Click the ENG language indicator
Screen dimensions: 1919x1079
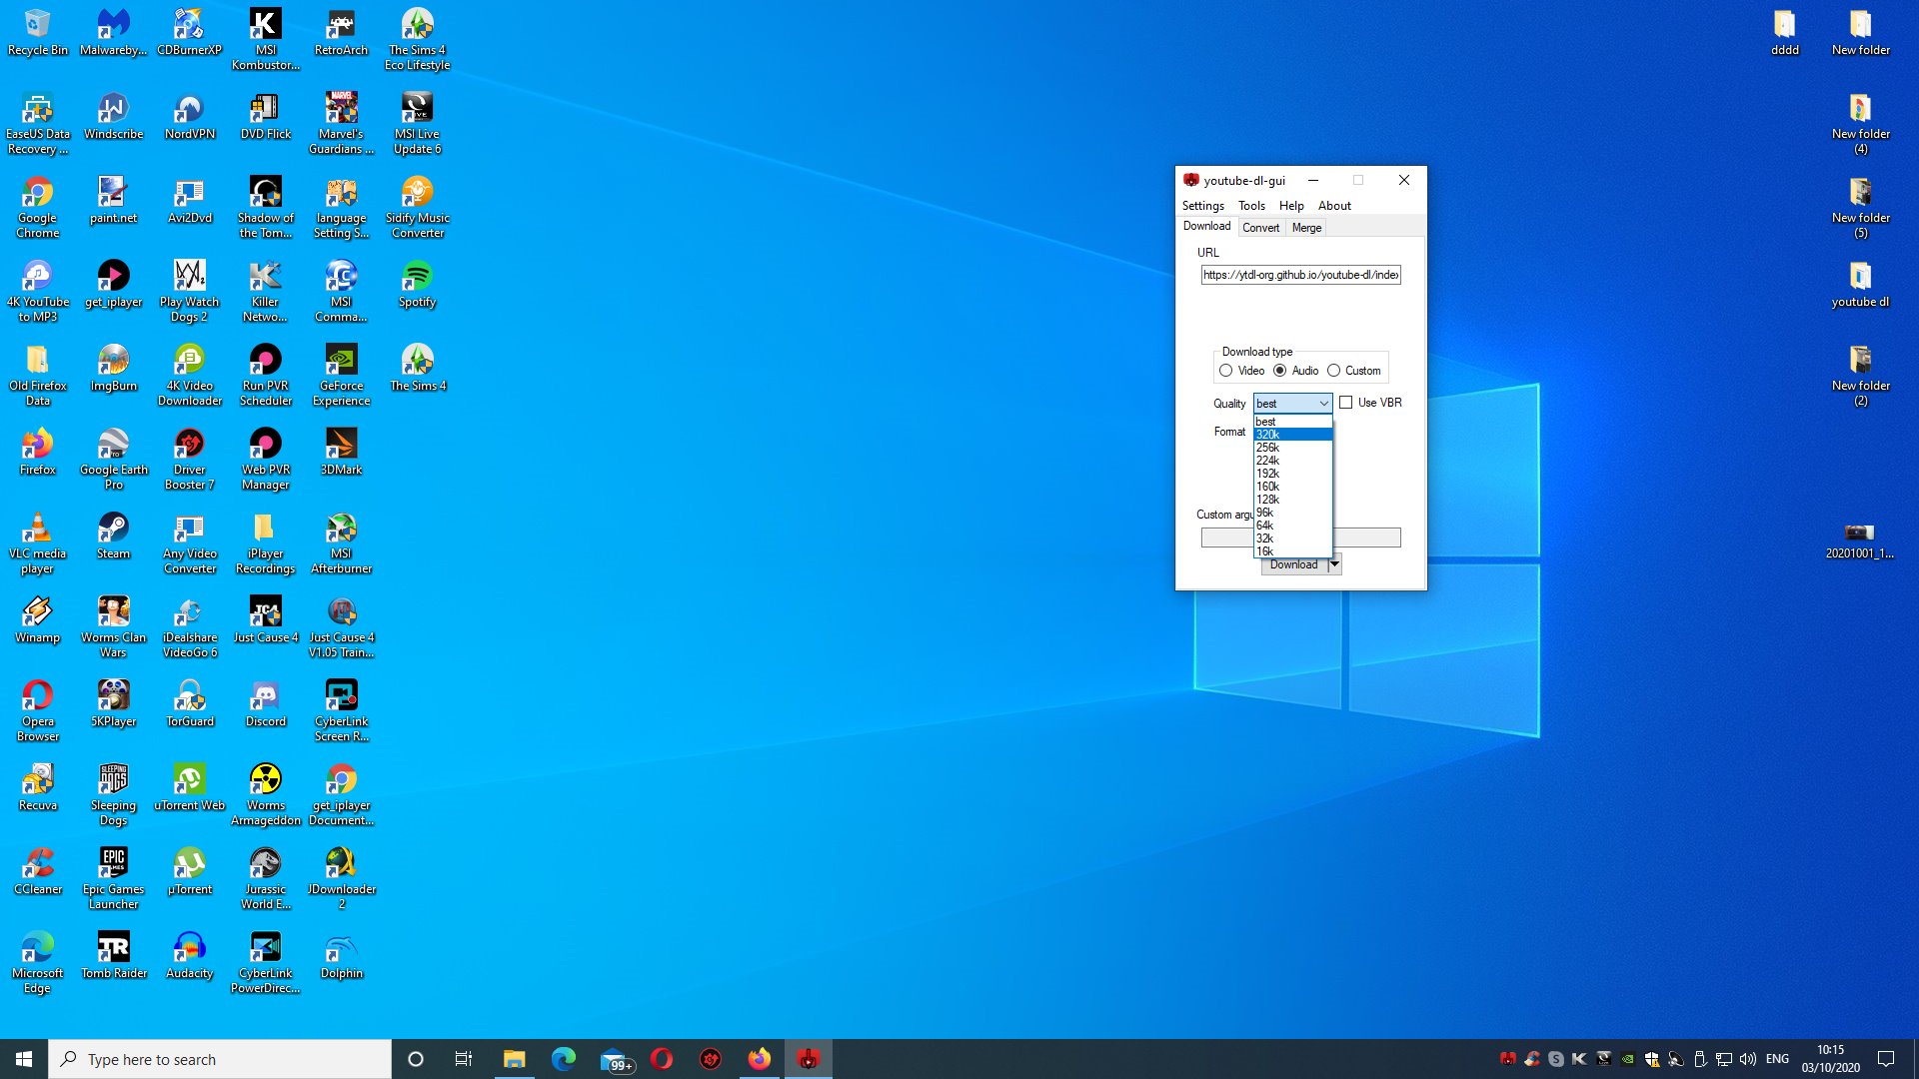point(1777,1059)
